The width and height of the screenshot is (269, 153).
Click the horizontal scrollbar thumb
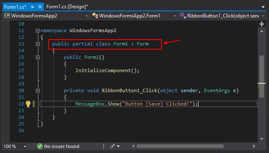click(180, 146)
